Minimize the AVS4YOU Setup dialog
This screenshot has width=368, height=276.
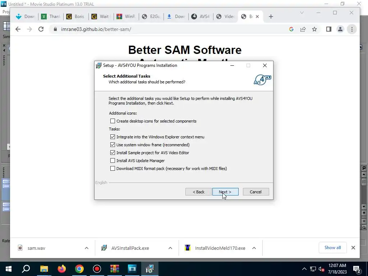pyautogui.click(x=232, y=65)
